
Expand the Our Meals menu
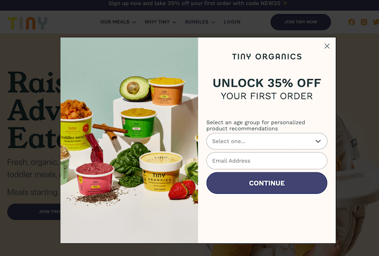pyautogui.click(x=118, y=22)
